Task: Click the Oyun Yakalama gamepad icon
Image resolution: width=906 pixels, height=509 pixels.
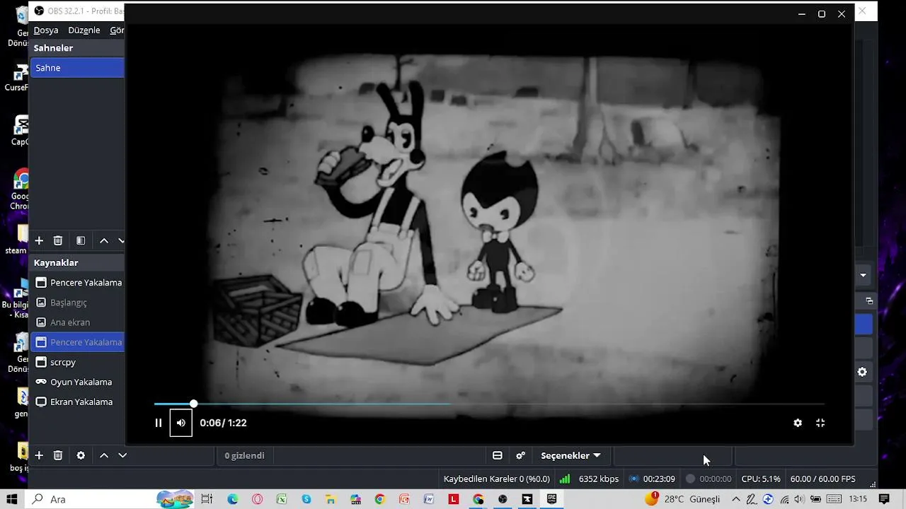Action: click(x=41, y=382)
